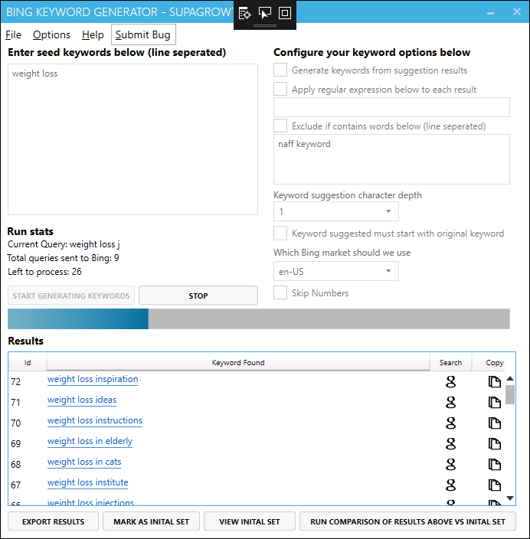The image size is (530, 539).
Task: Enable Generate keywords from suggestion results
Action: [x=280, y=70]
